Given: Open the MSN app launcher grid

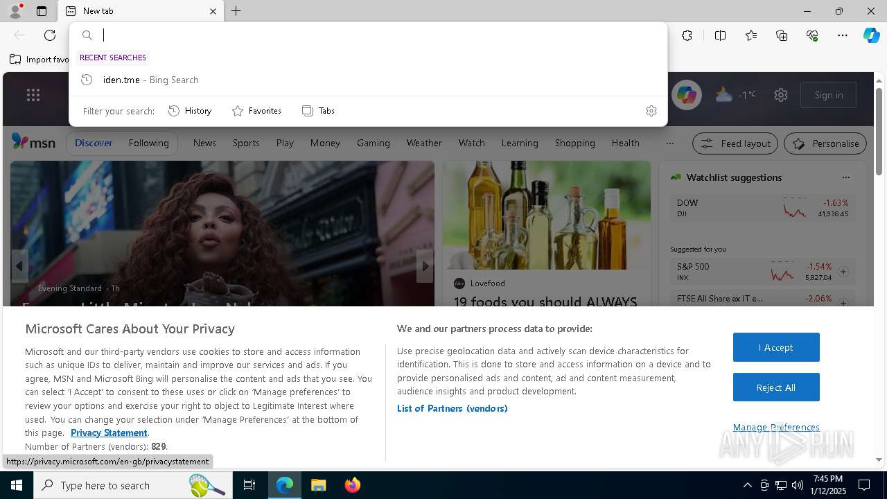Looking at the screenshot, I should tap(33, 95).
